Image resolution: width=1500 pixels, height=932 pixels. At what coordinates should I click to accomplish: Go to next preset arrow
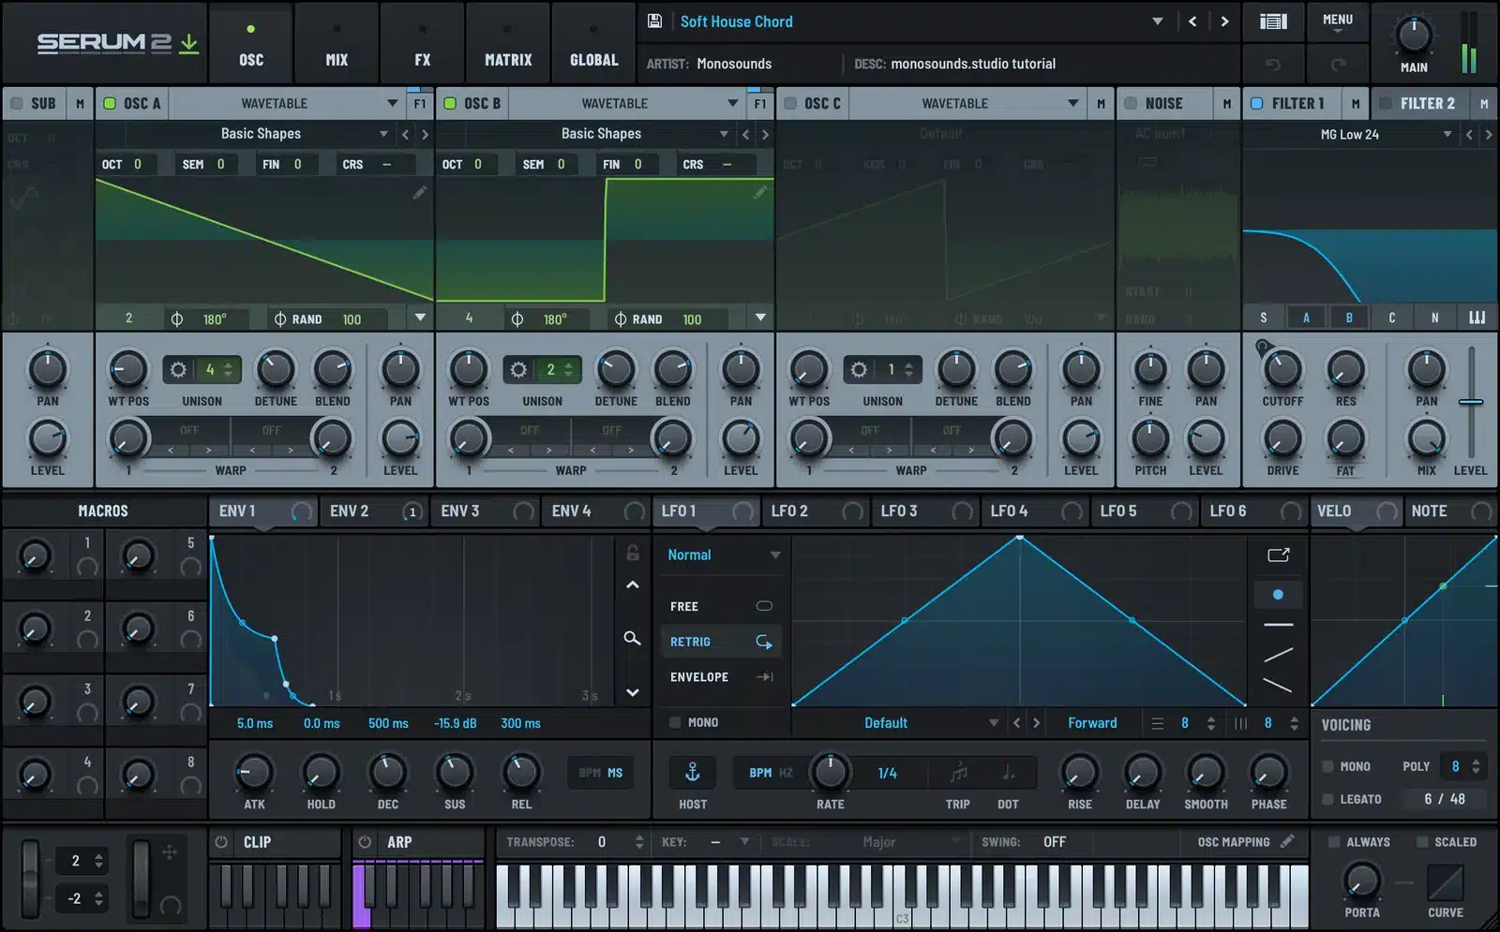1224,21
